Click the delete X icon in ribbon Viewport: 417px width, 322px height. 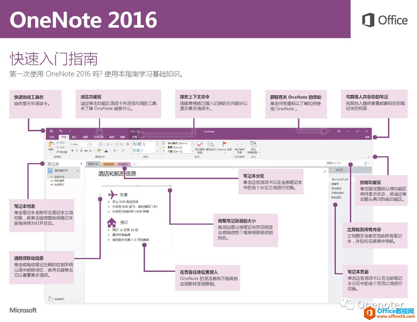pos(123,151)
